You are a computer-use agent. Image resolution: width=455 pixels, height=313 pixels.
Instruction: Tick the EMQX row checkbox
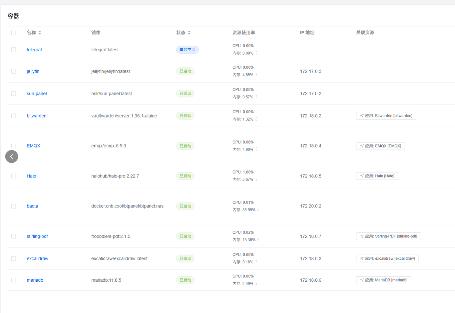coord(14,146)
